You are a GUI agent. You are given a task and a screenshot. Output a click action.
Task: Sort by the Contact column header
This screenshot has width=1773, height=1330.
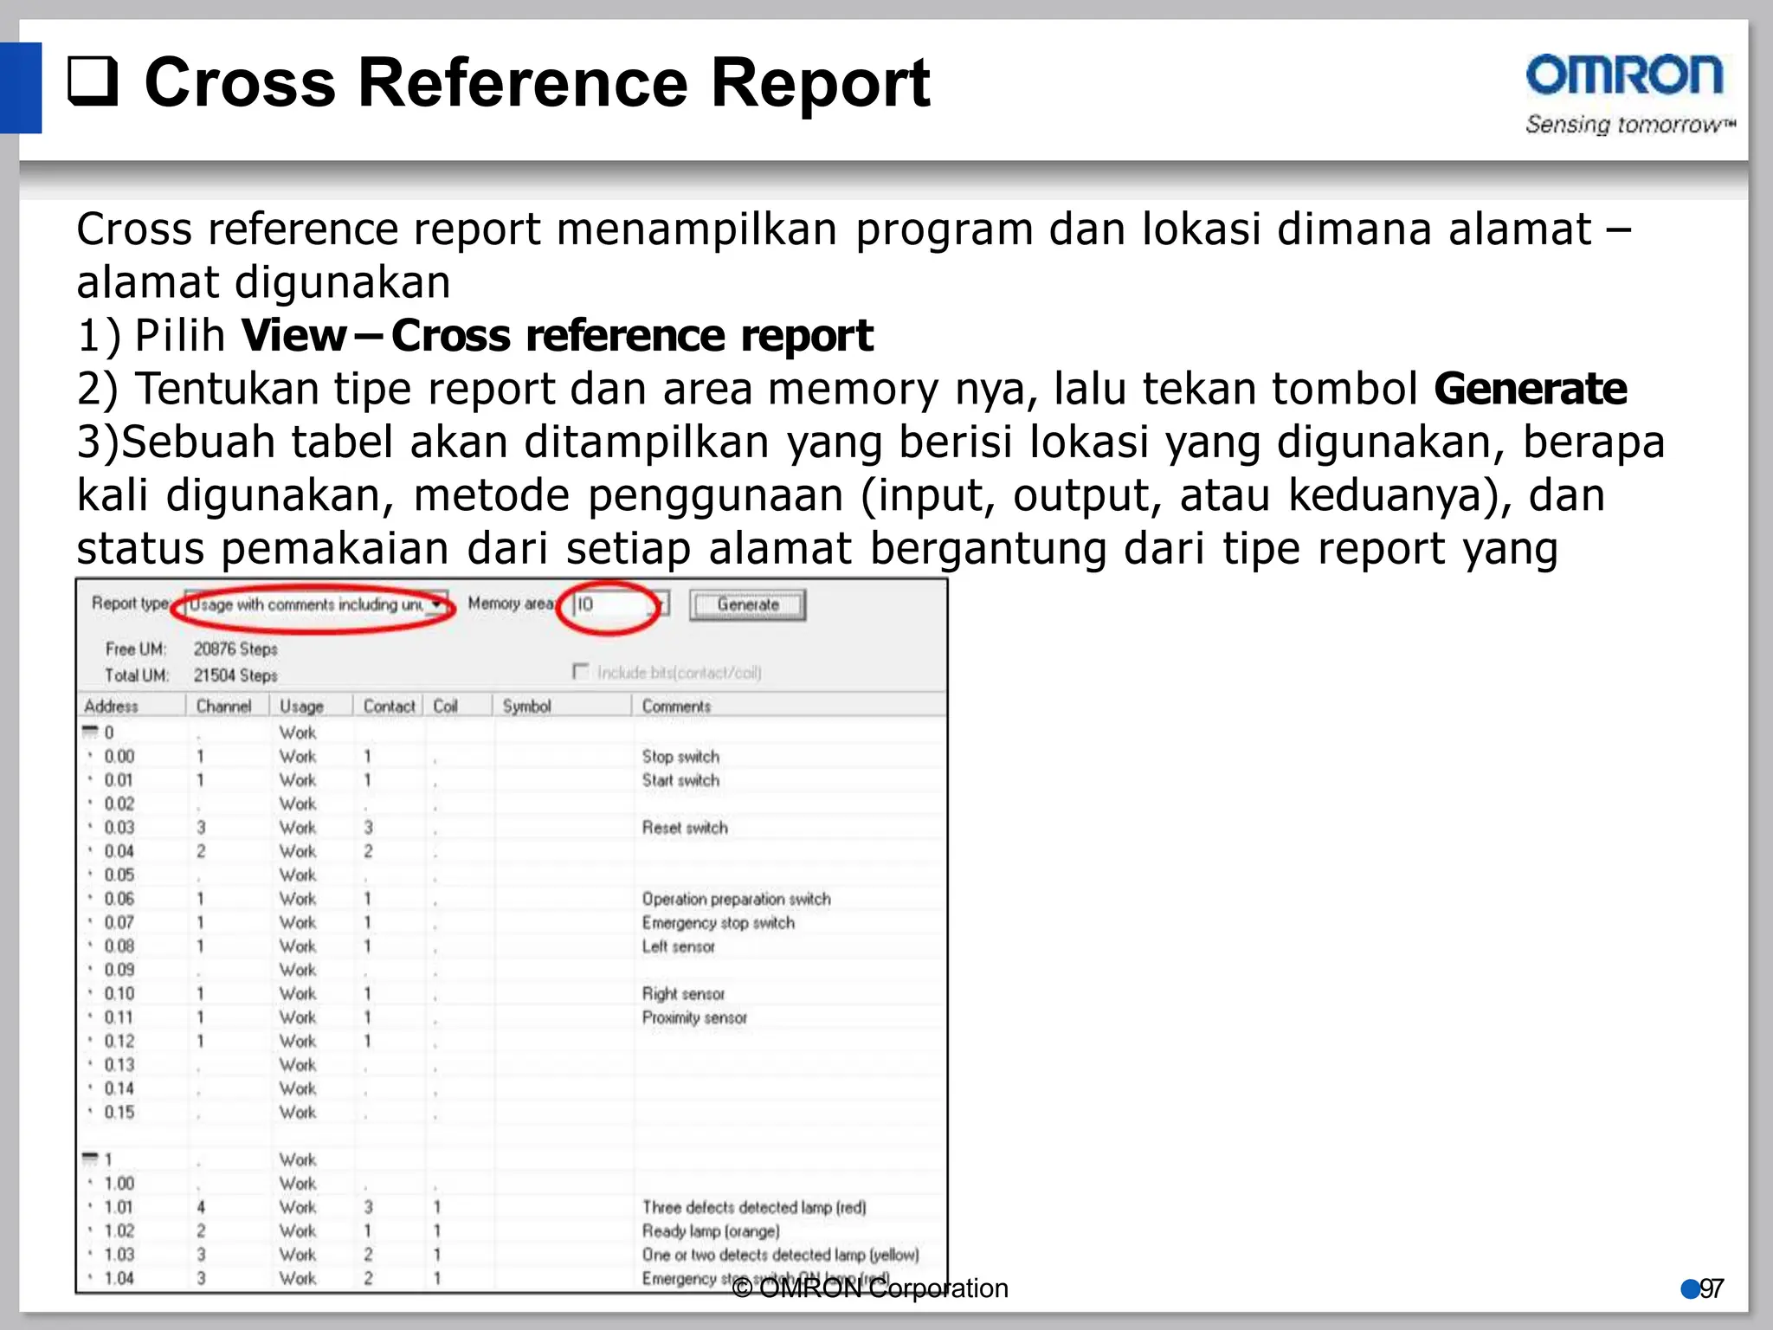(388, 706)
